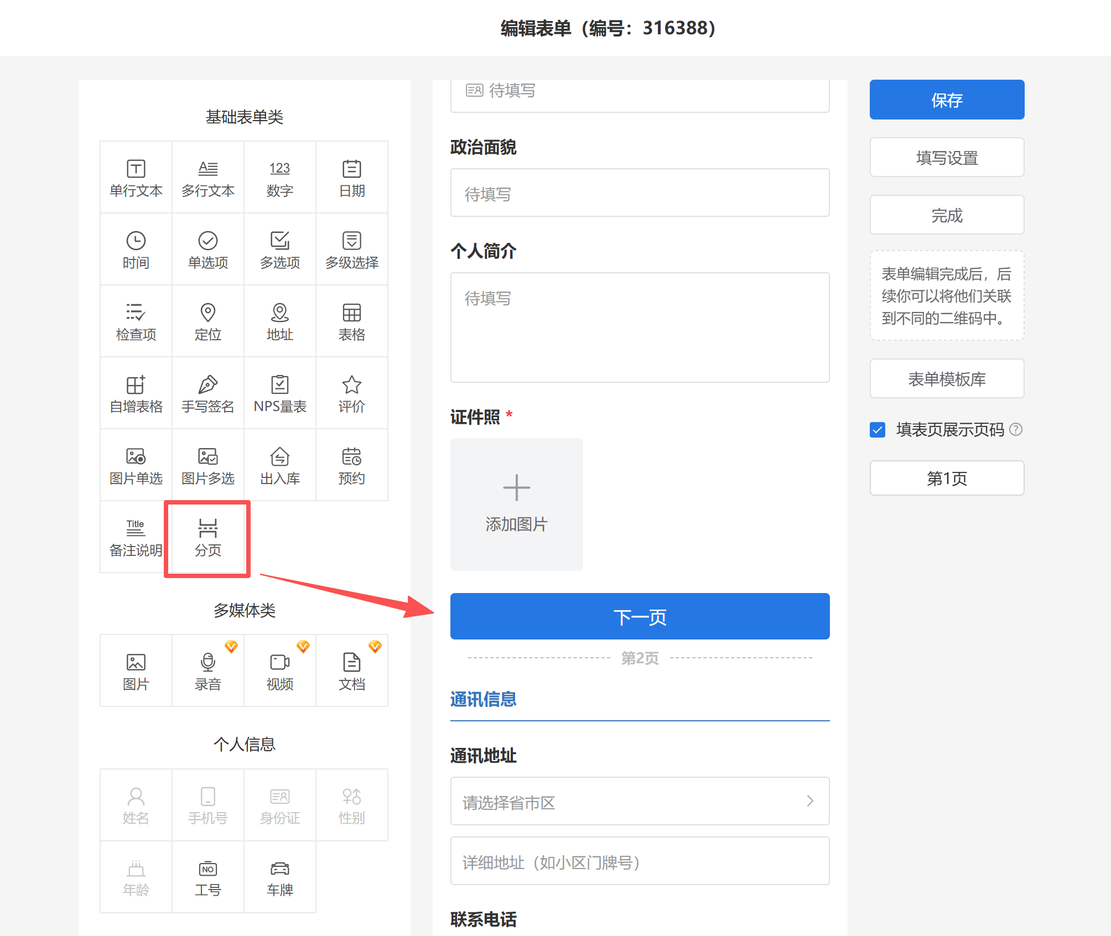Click the 个人简介 text area
The image size is (1111, 936).
tap(640, 327)
